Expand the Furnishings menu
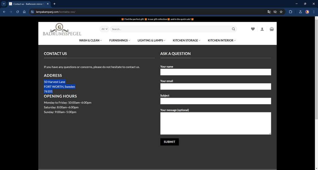Screen dimensions: 318x170 click(120, 40)
